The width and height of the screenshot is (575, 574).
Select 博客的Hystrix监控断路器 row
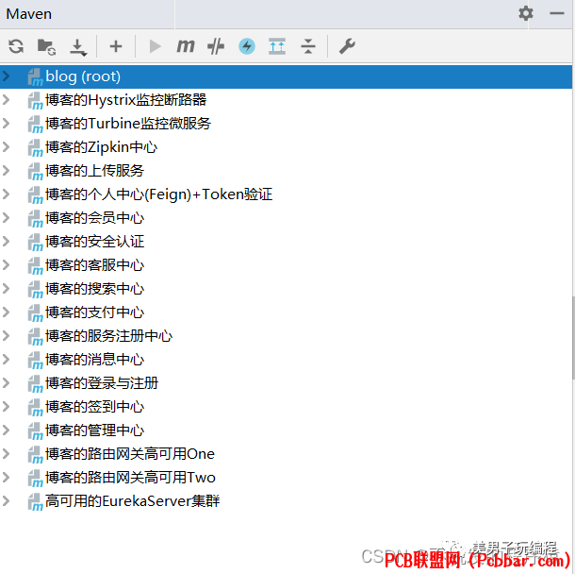286,100
